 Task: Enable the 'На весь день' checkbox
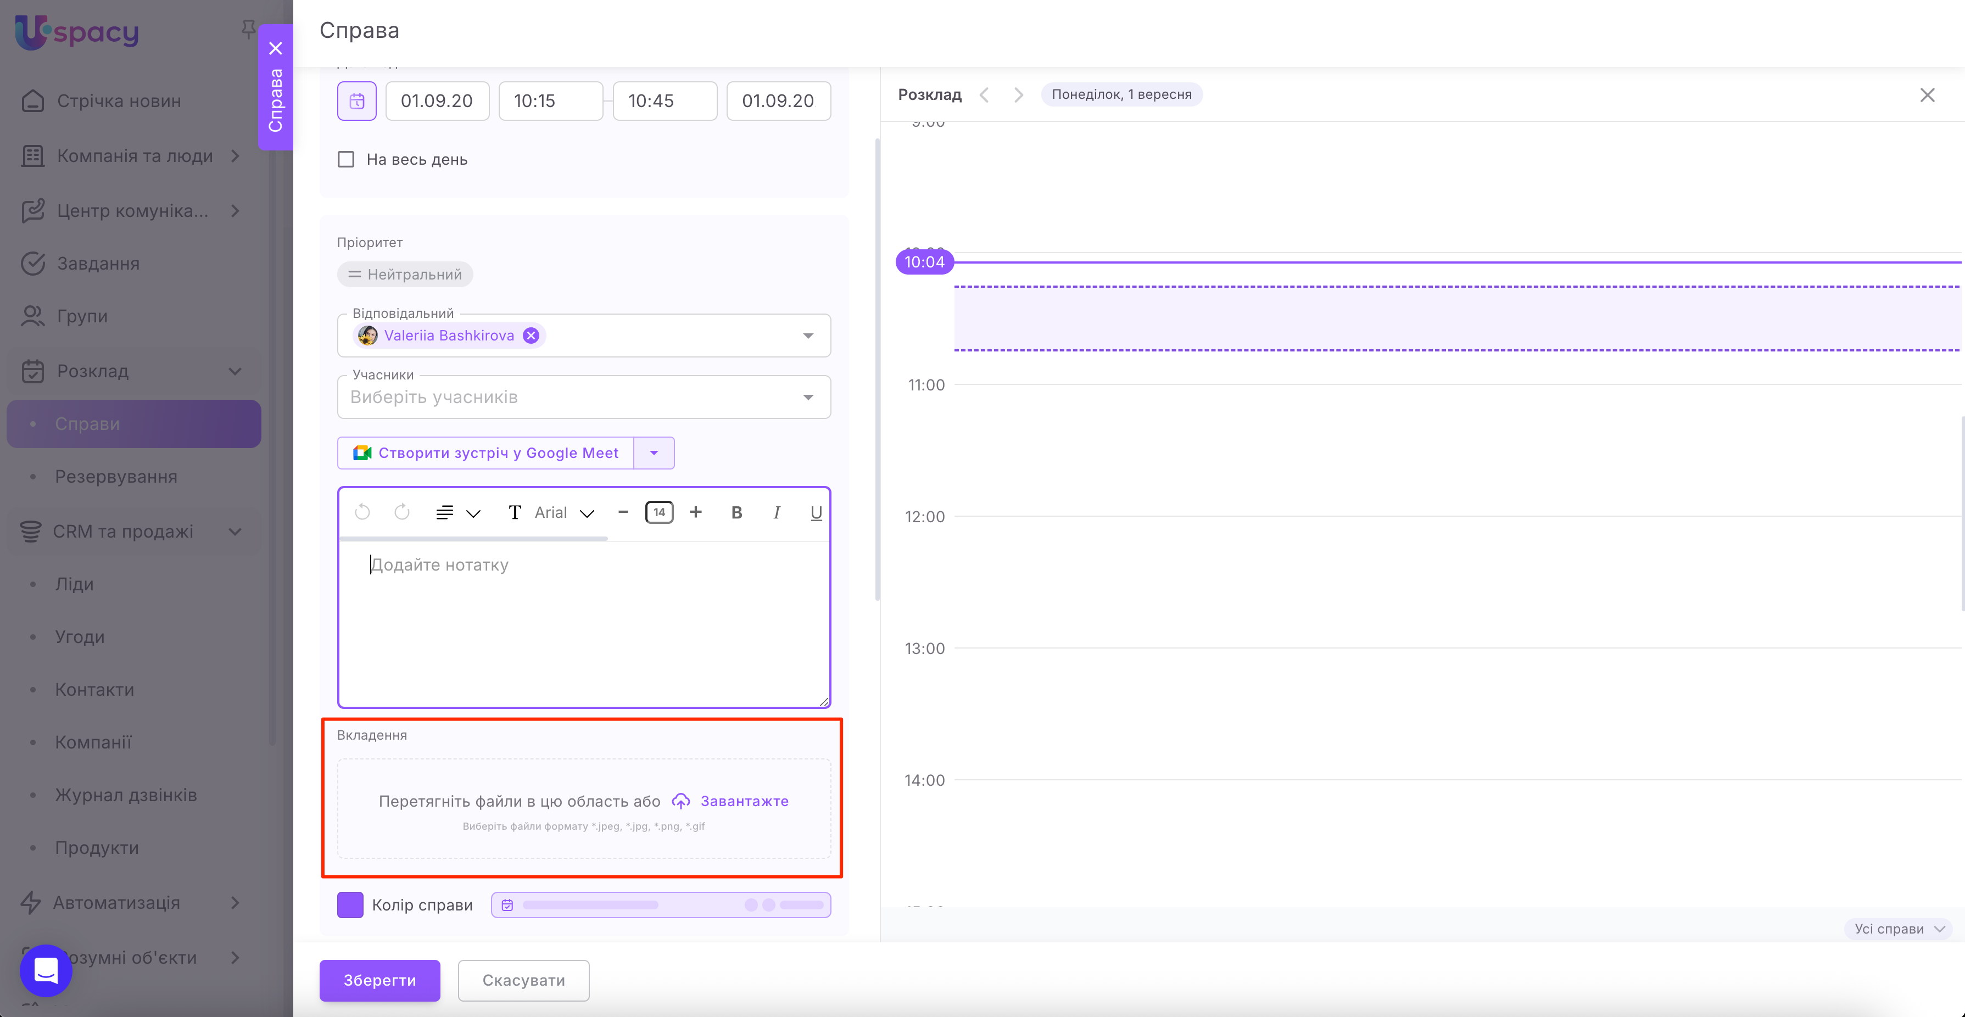click(347, 159)
